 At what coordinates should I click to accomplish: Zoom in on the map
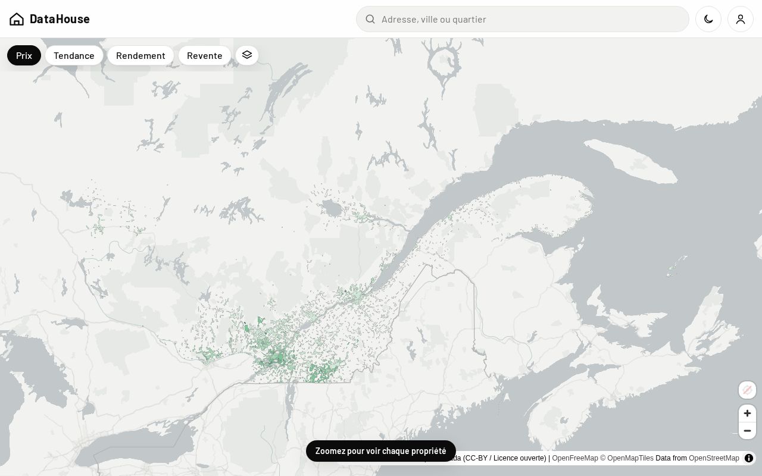pos(747,414)
